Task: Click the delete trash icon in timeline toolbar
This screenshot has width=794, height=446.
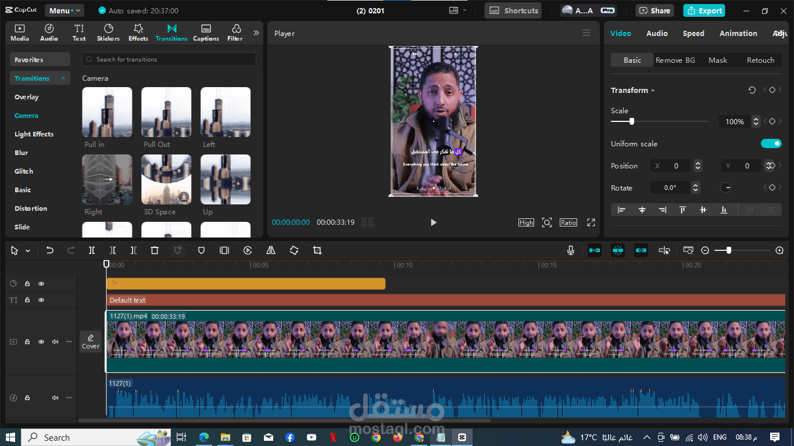Action: tap(155, 250)
